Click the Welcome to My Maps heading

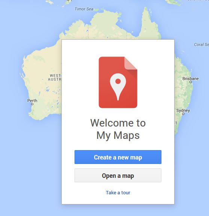(x=118, y=129)
